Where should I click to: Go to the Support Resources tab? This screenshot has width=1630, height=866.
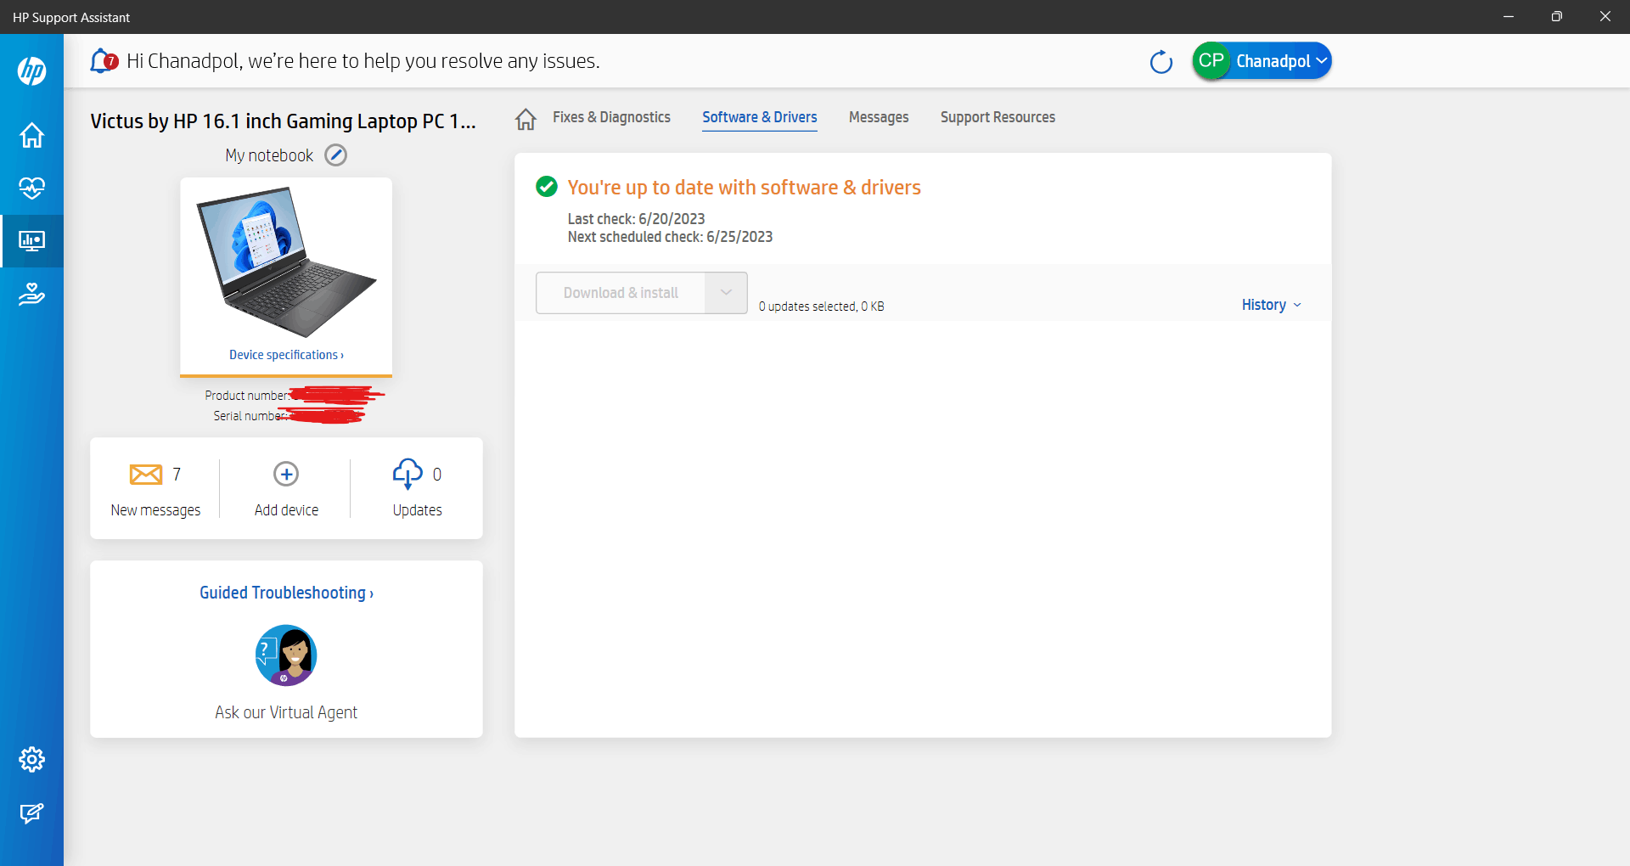click(x=998, y=117)
